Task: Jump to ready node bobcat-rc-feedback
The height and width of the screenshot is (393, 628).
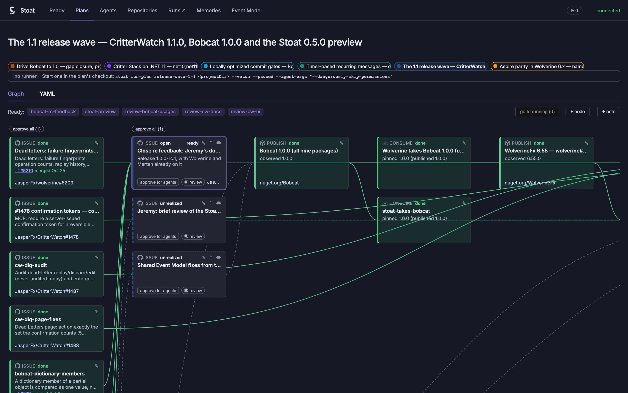Action: [x=53, y=112]
